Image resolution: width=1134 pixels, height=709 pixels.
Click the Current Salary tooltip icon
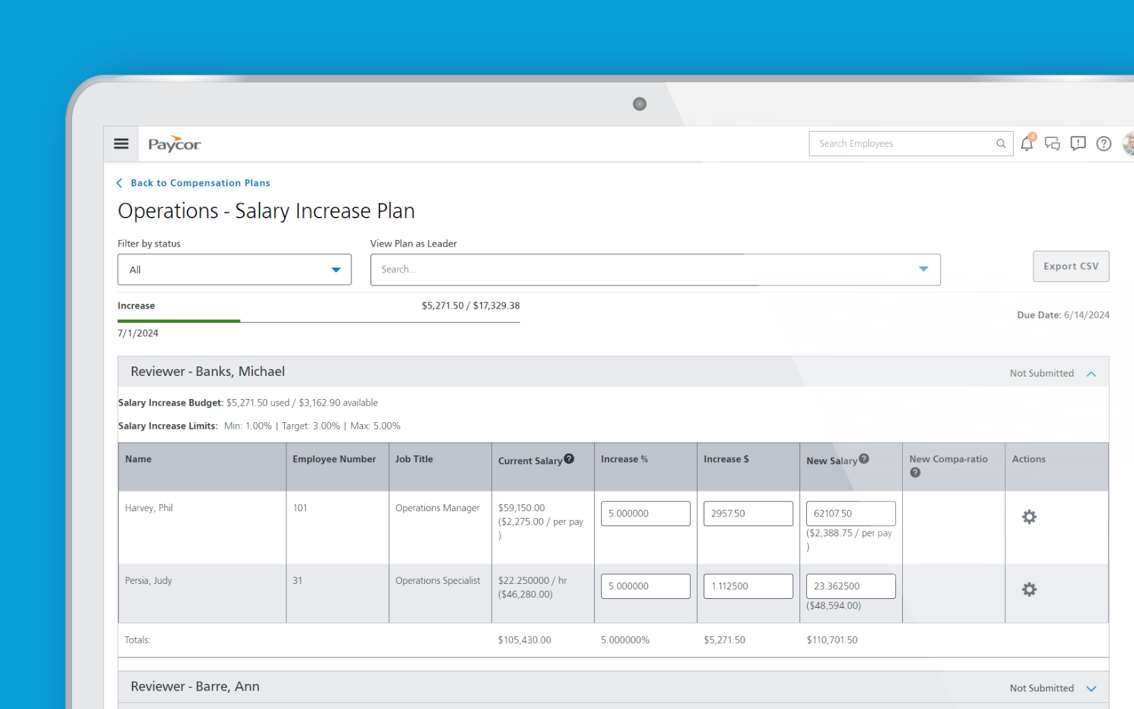[569, 458]
